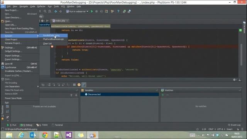Open the Refactor menu

click(x=41, y=7)
